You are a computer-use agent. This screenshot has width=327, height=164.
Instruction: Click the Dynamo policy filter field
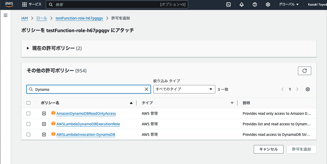point(89,89)
